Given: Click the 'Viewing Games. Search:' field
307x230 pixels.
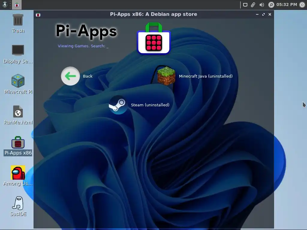Looking at the screenshot, I should (83, 46).
